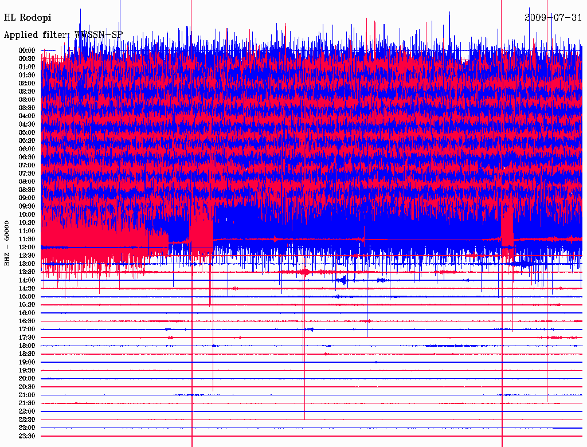The height and width of the screenshot is (447, 587).
Task: Select the 08:30 time label
Action: (27, 190)
